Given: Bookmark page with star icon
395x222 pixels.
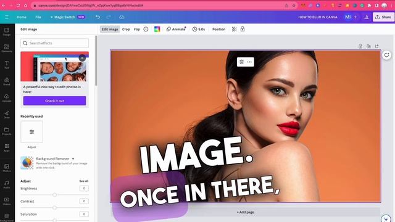Looking at the screenshot, I should point(294,6).
